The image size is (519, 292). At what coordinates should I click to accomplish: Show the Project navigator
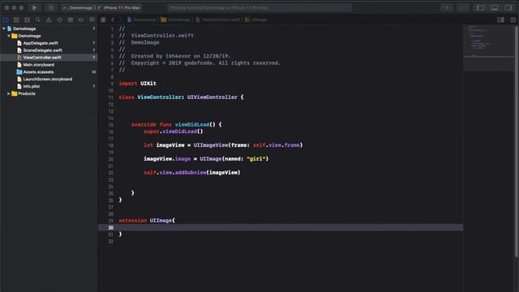[x=6, y=19]
